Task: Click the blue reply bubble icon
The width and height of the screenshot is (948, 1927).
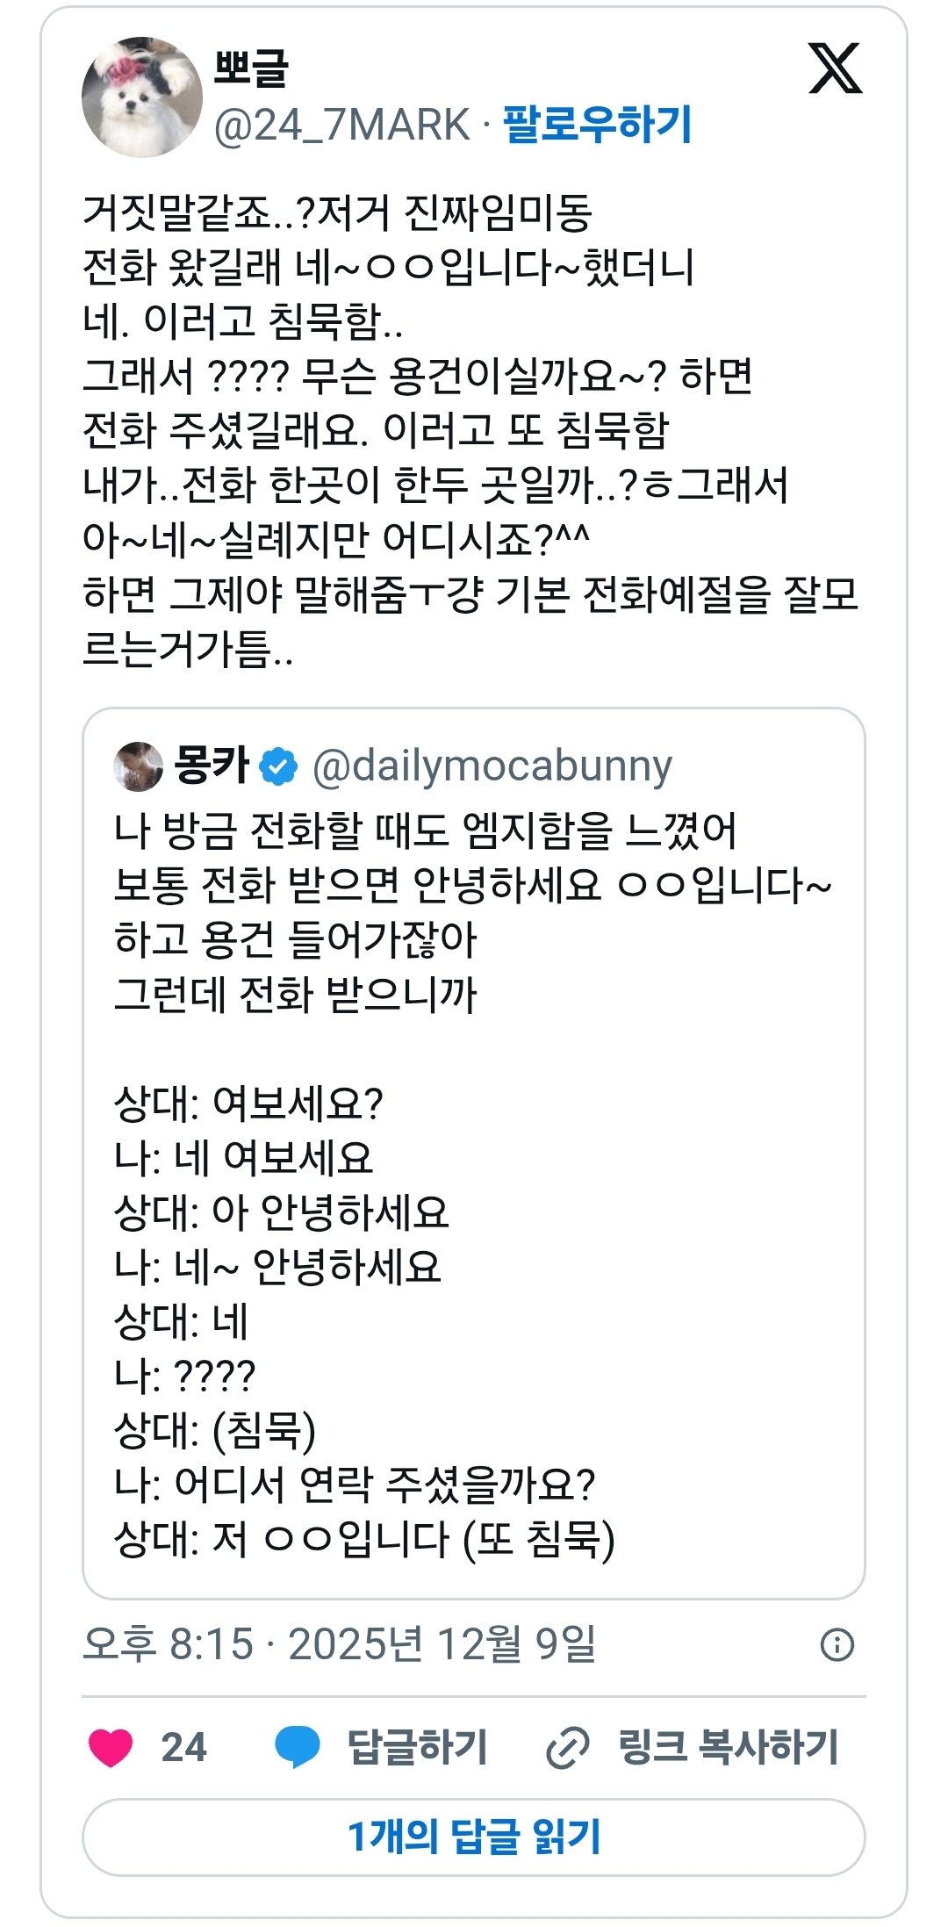Action: (x=297, y=1746)
